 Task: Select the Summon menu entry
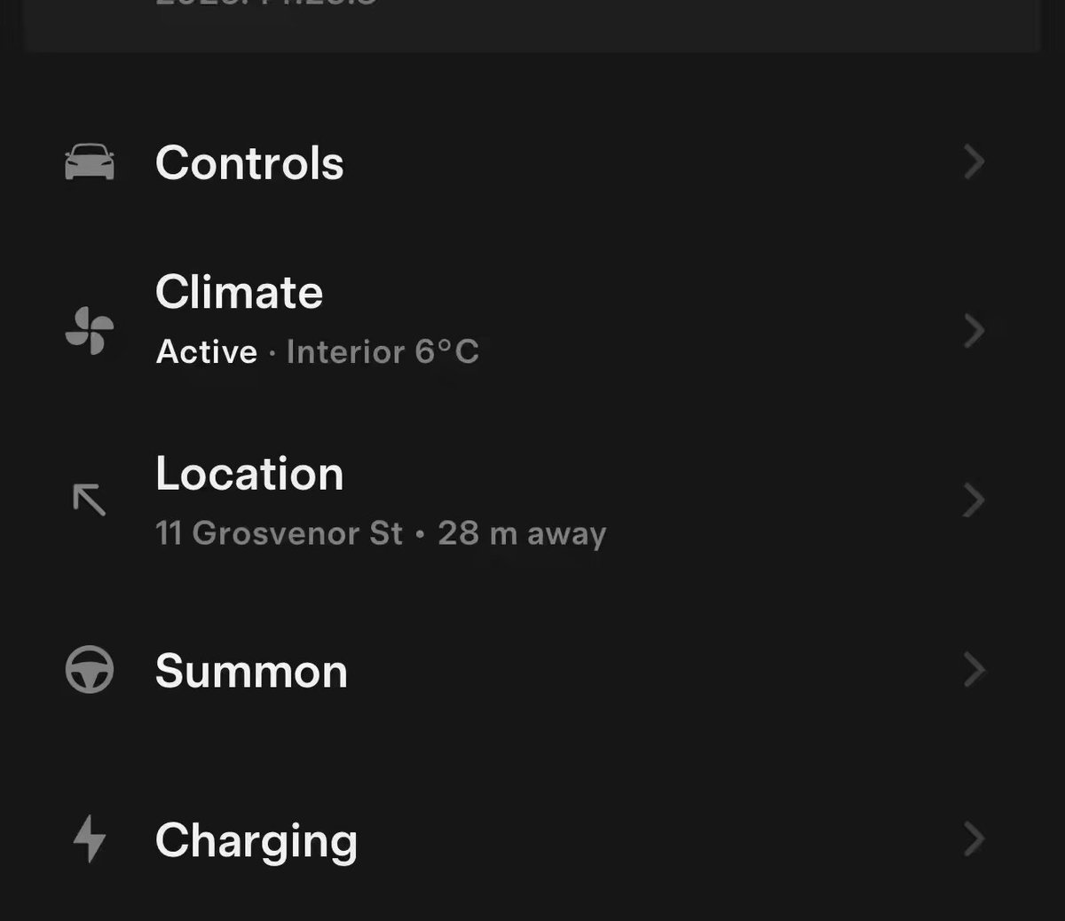(532, 670)
